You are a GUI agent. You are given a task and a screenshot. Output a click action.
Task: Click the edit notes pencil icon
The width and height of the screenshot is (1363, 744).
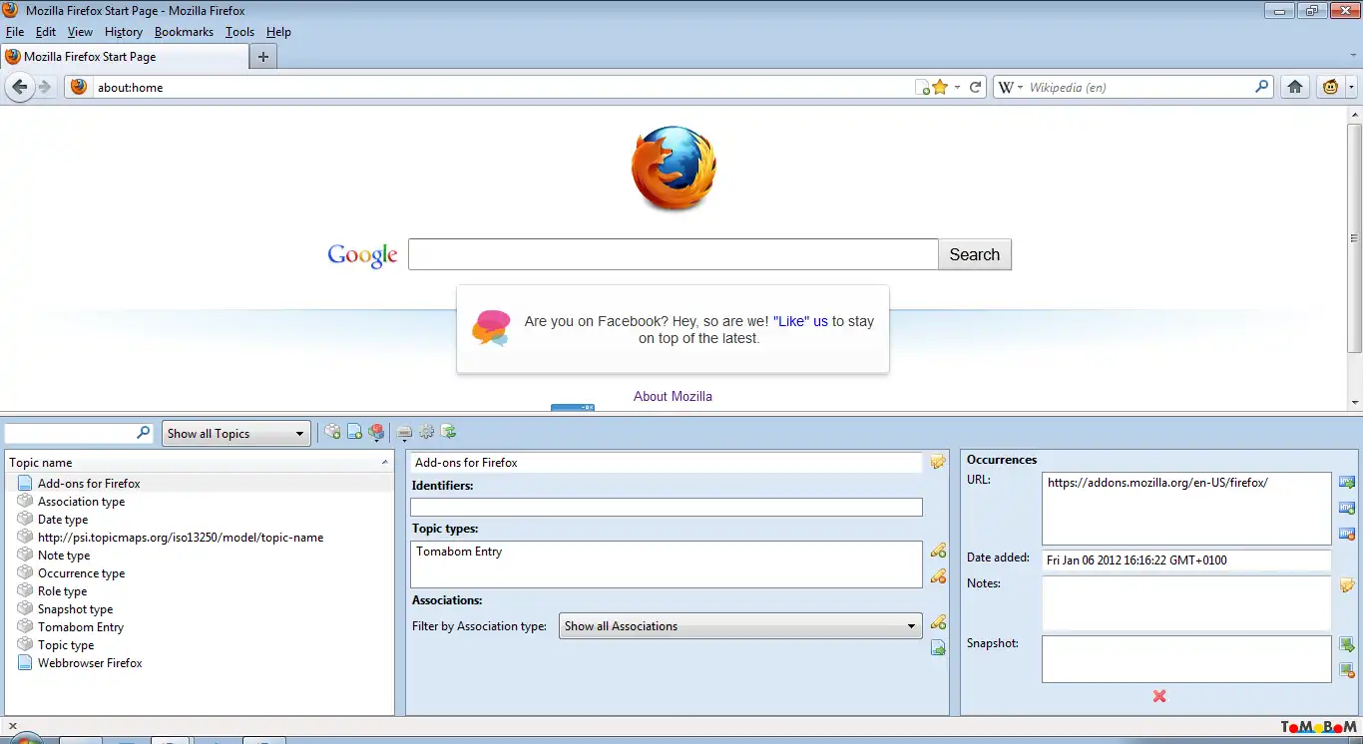(x=1347, y=585)
